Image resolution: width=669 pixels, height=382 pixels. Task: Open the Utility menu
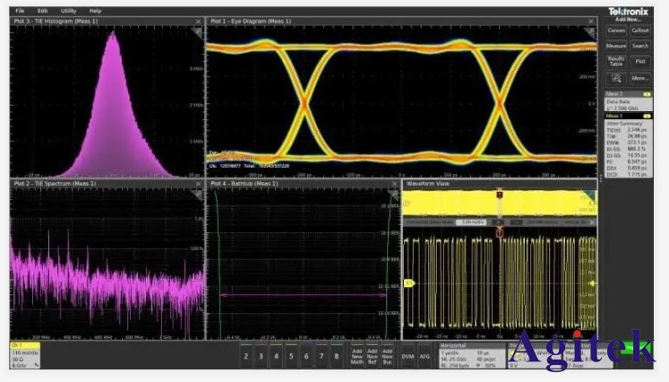[x=68, y=11]
